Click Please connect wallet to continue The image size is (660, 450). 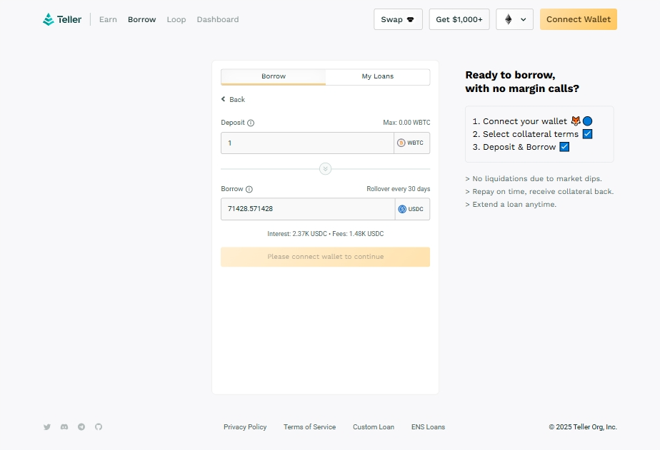326,257
